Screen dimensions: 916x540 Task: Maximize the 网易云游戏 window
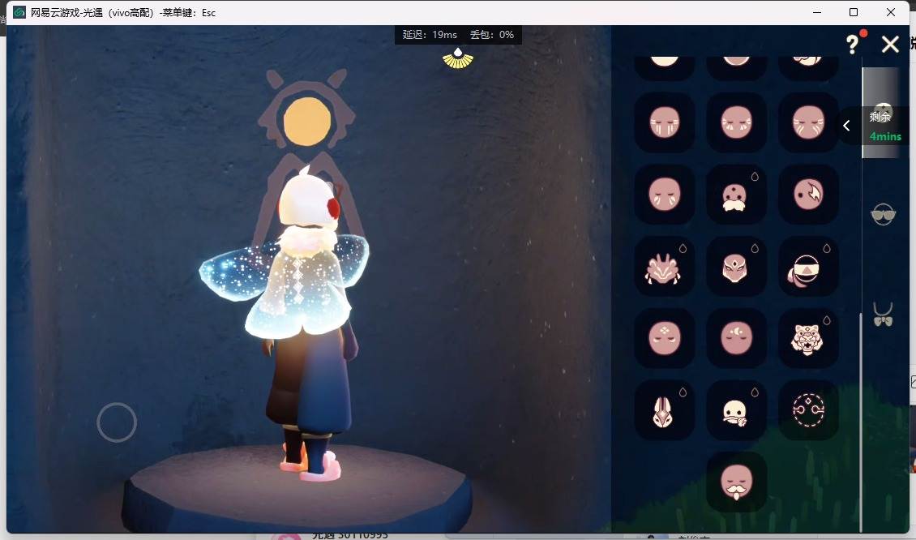pyautogui.click(x=854, y=12)
